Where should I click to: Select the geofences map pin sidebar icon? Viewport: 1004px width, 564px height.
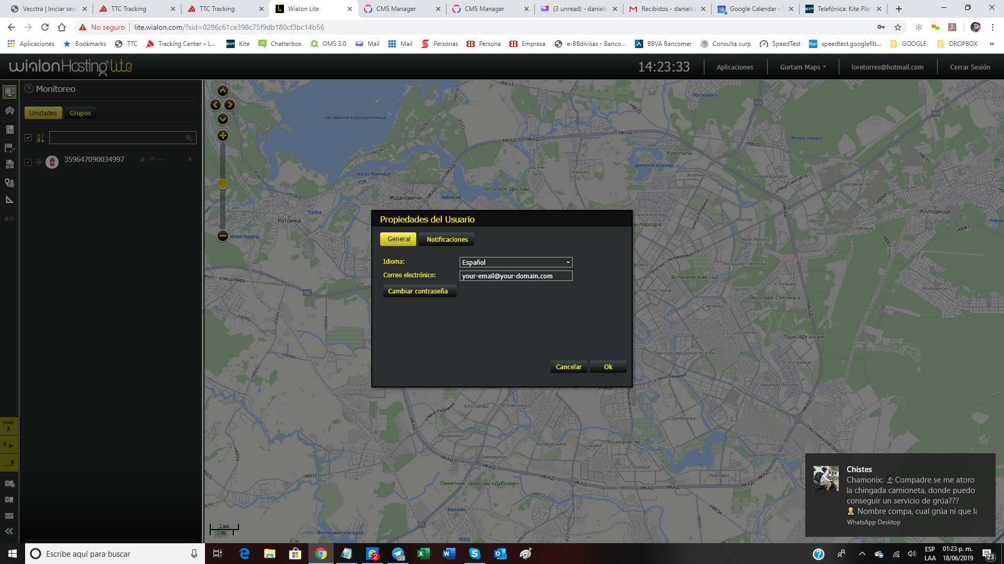(x=9, y=182)
